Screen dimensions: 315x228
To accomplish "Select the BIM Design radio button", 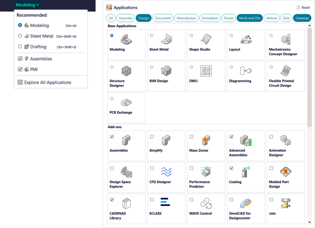I will coord(152,67).
